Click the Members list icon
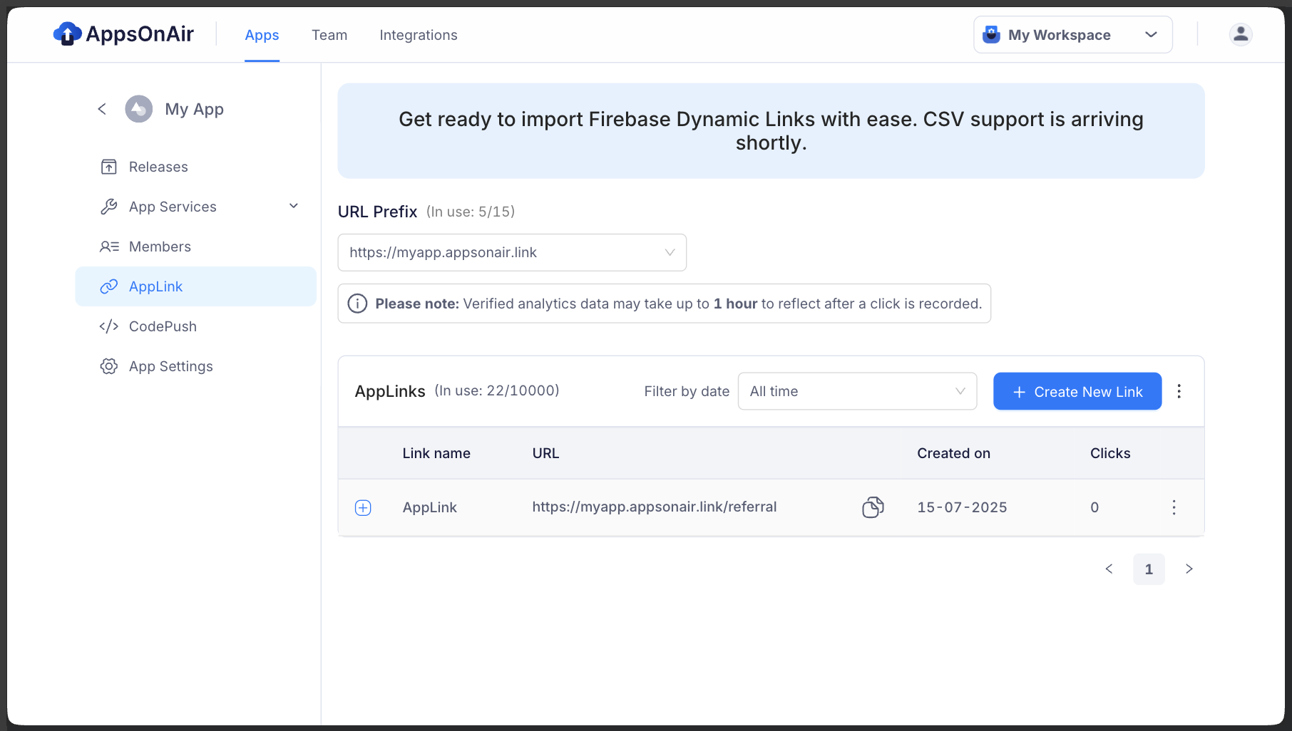Image resolution: width=1292 pixels, height=731 pixels. [x=109, y=247]
